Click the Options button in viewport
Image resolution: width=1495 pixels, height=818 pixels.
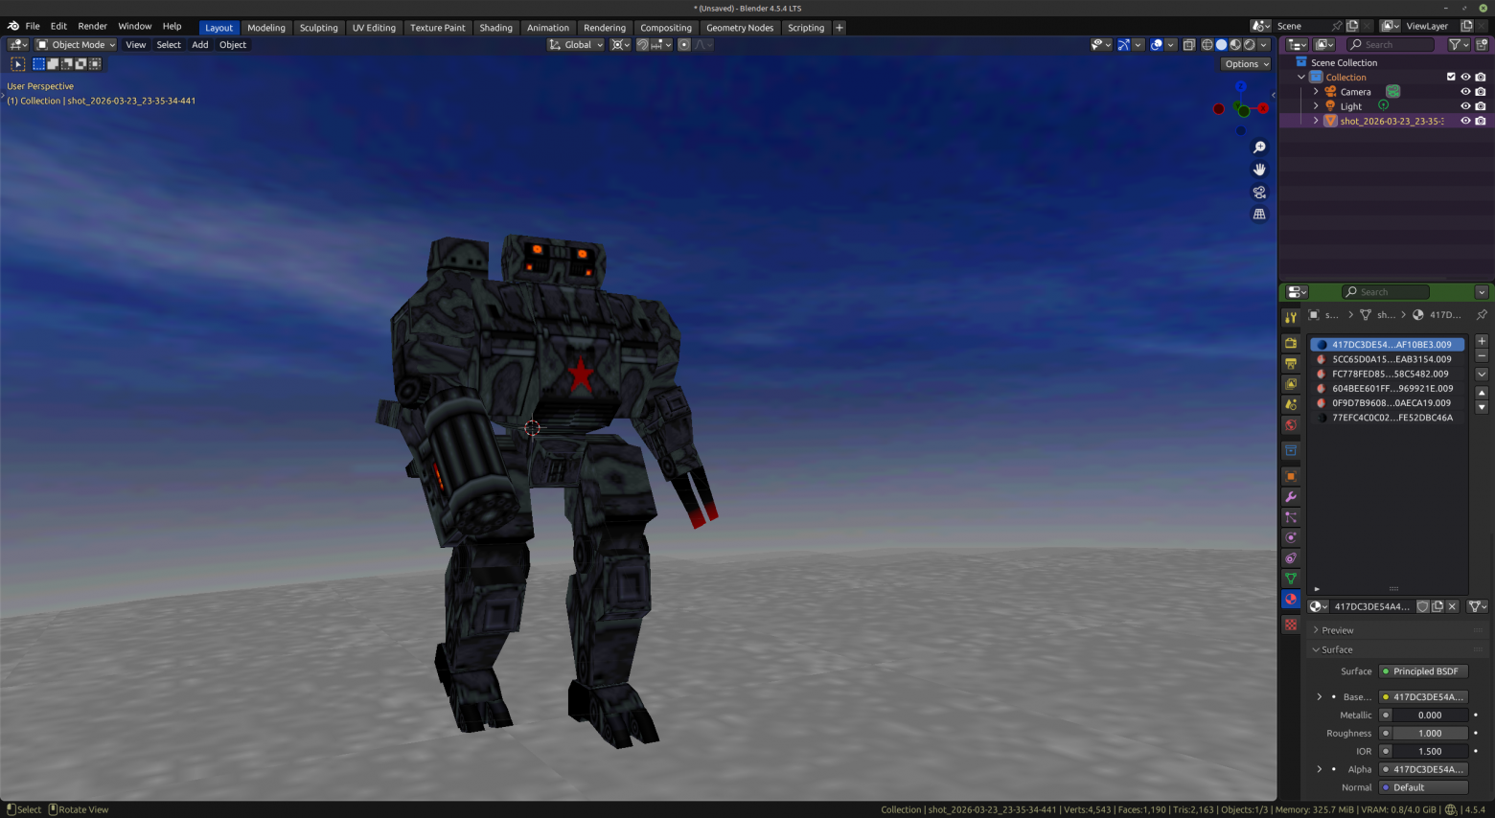(x=1246, y=64)
